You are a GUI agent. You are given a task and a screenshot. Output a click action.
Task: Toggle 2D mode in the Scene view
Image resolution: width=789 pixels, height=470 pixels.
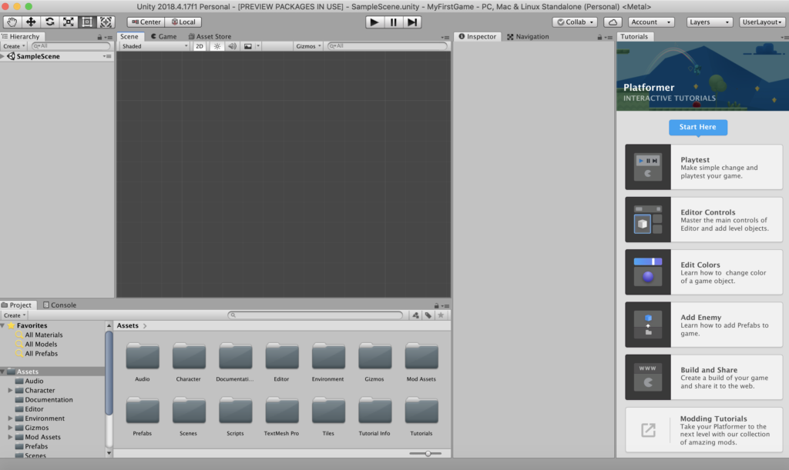tap(200, 45)
